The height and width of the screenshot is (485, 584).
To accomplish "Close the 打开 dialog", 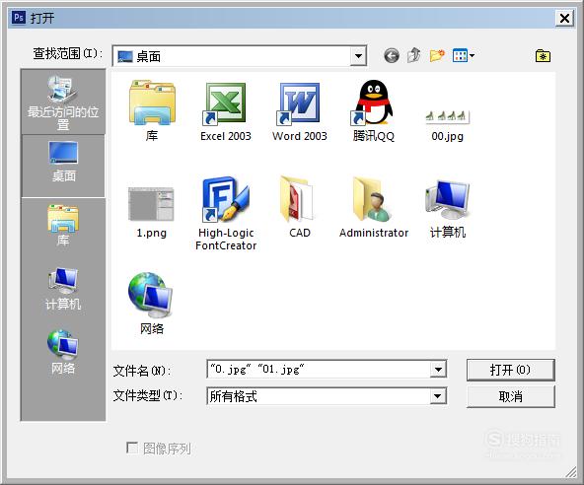I will click(564, 18).
